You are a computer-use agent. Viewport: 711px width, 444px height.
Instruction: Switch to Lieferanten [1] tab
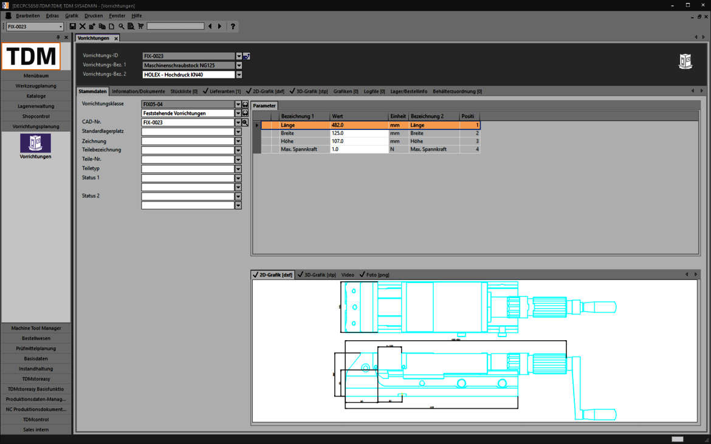coord(222,91)
